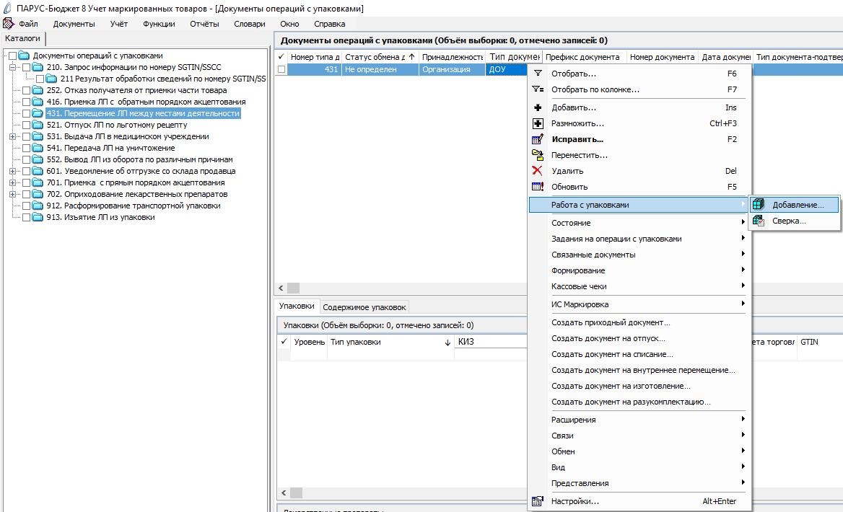Open the Отчёты menu in menu bar
Image resolution: width=843 pixels, height=512 pixels.
click(x=204, y=24)
